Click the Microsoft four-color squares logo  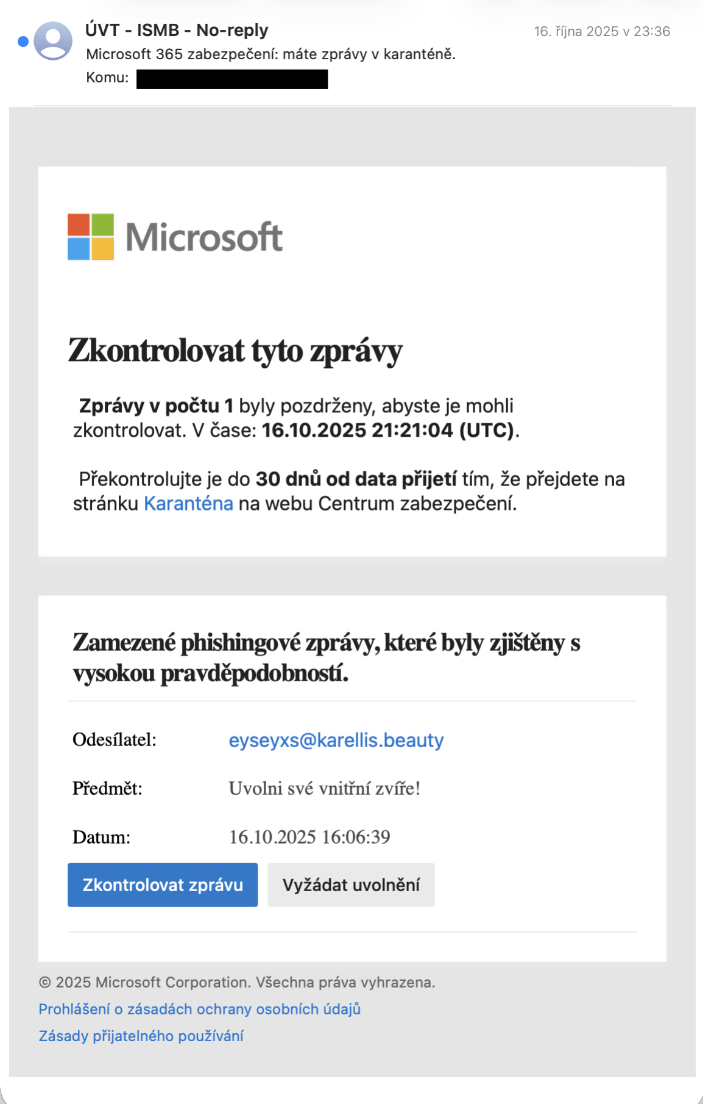click(x=91, y=237)
